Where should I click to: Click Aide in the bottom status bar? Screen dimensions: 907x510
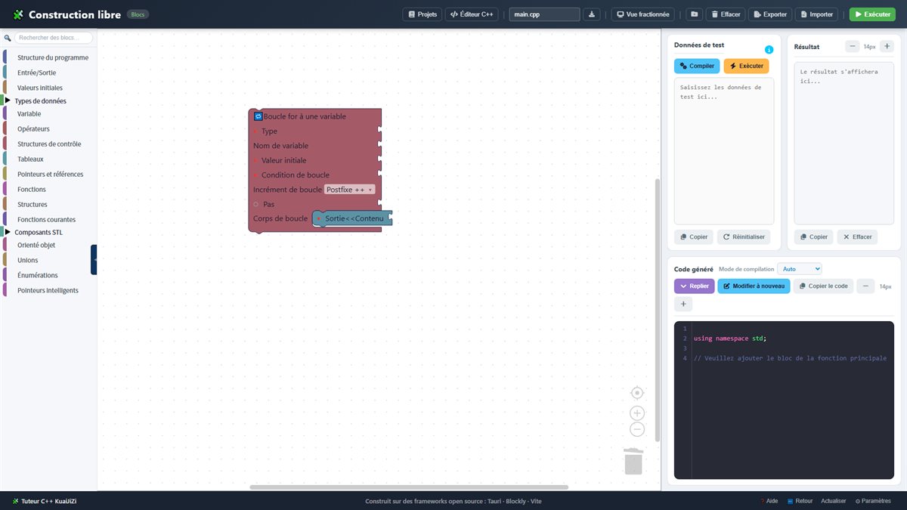pos(769,501)
